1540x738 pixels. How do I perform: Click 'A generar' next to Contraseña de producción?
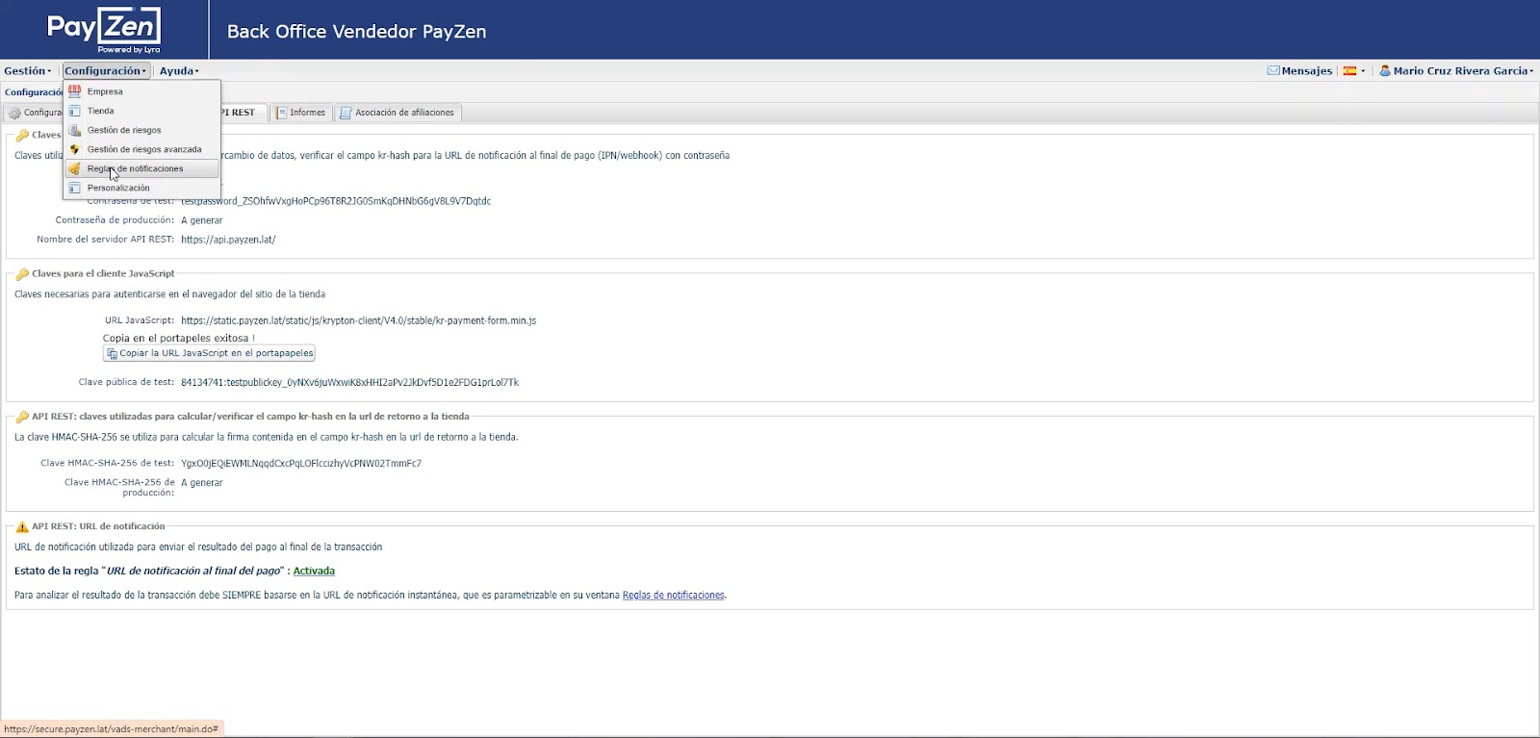tap(202, 220)
